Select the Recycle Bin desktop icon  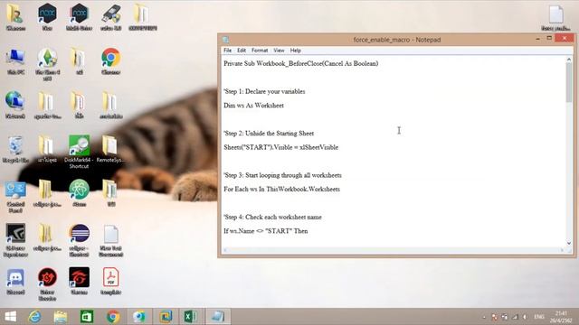[x=15, y=149]
